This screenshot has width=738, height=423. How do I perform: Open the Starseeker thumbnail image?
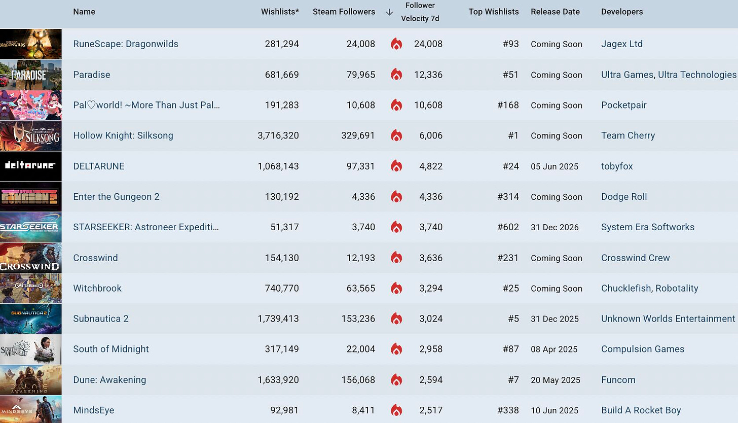point(30,227)
